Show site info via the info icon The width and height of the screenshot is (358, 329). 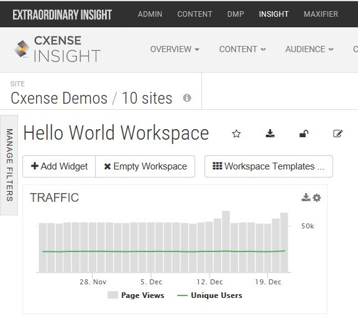point(187,98)
